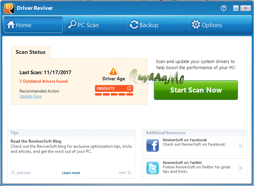The width and height of the screenshot is (254, 186).
Task: Open the help question mark icon
Action: (x=224, y=8)
